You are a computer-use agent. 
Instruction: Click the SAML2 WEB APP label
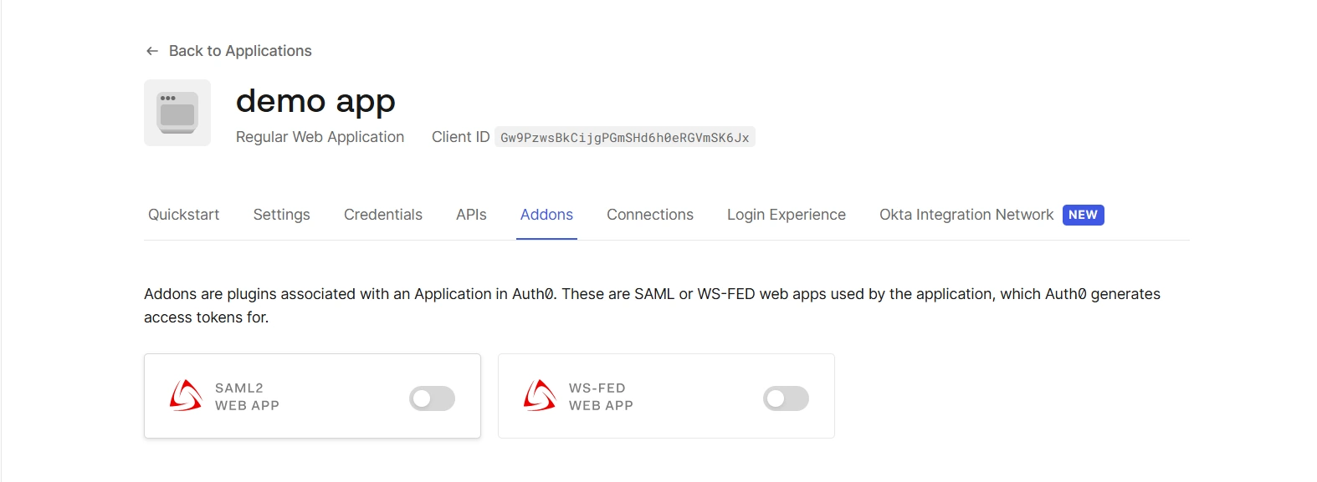pos(247,397)
